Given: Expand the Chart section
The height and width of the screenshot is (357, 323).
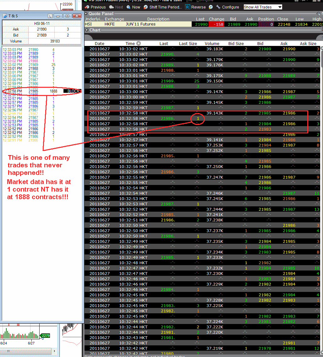Looking at the screenshot, I should (87, 30).
